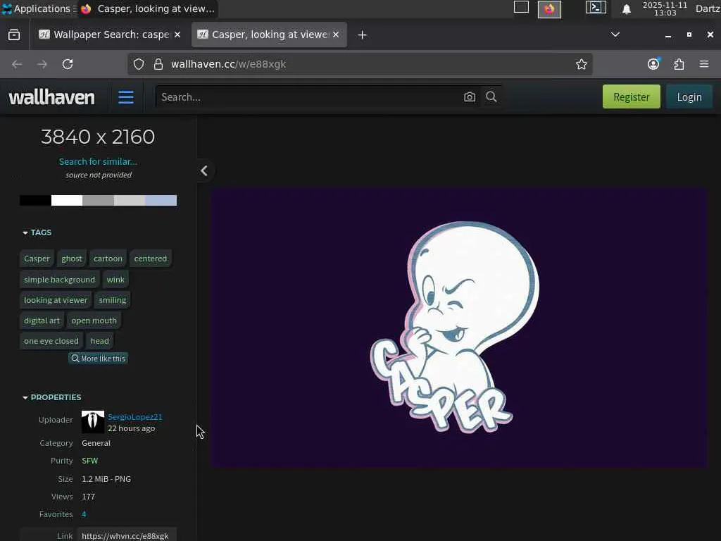Open a new browser tab
721x541 pixels.
363,35
